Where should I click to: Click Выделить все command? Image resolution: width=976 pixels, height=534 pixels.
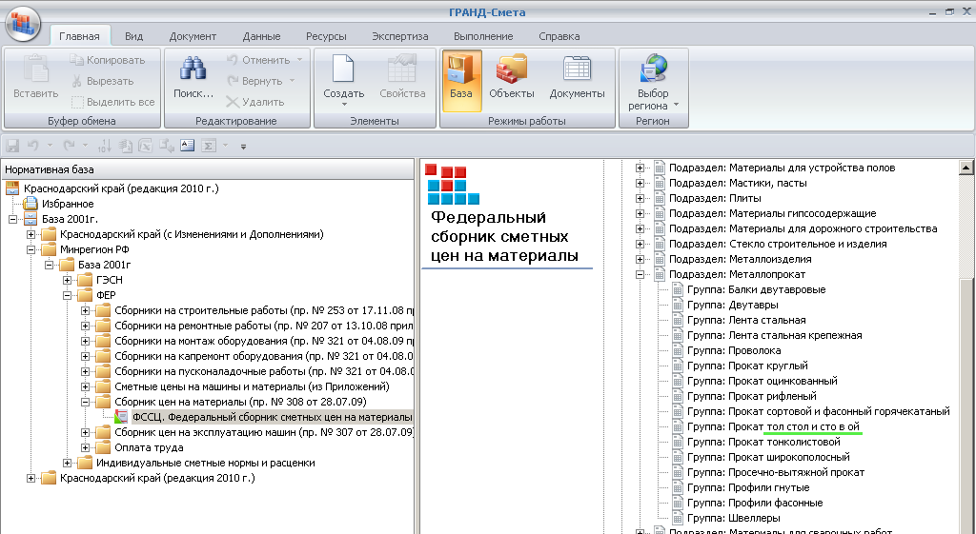pyautogui.click(x=112, y=102)
